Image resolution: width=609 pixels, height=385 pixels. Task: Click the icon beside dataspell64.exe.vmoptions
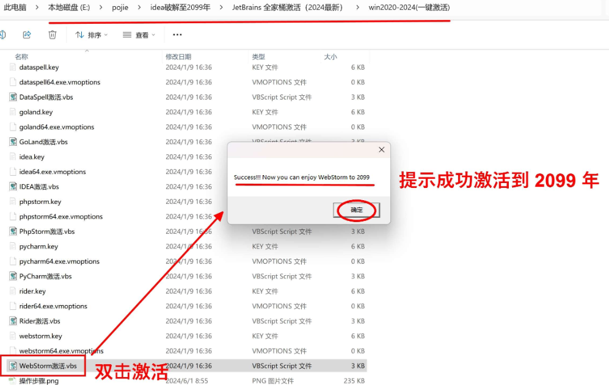tap(13, 82)
